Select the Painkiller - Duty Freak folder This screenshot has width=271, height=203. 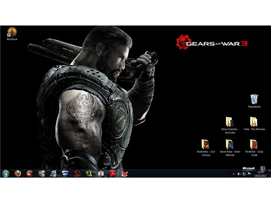click(x=254, y=148)
